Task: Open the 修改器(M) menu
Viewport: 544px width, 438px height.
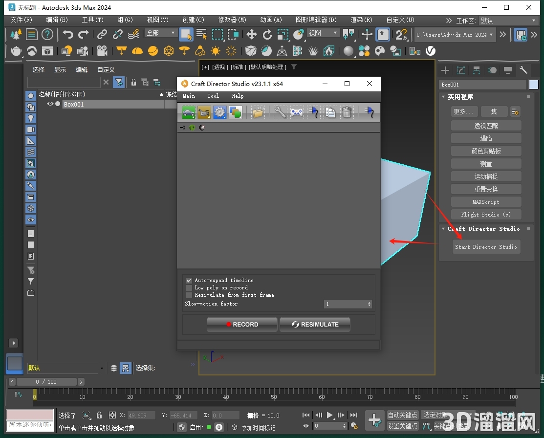Action: tap(232, 20)
